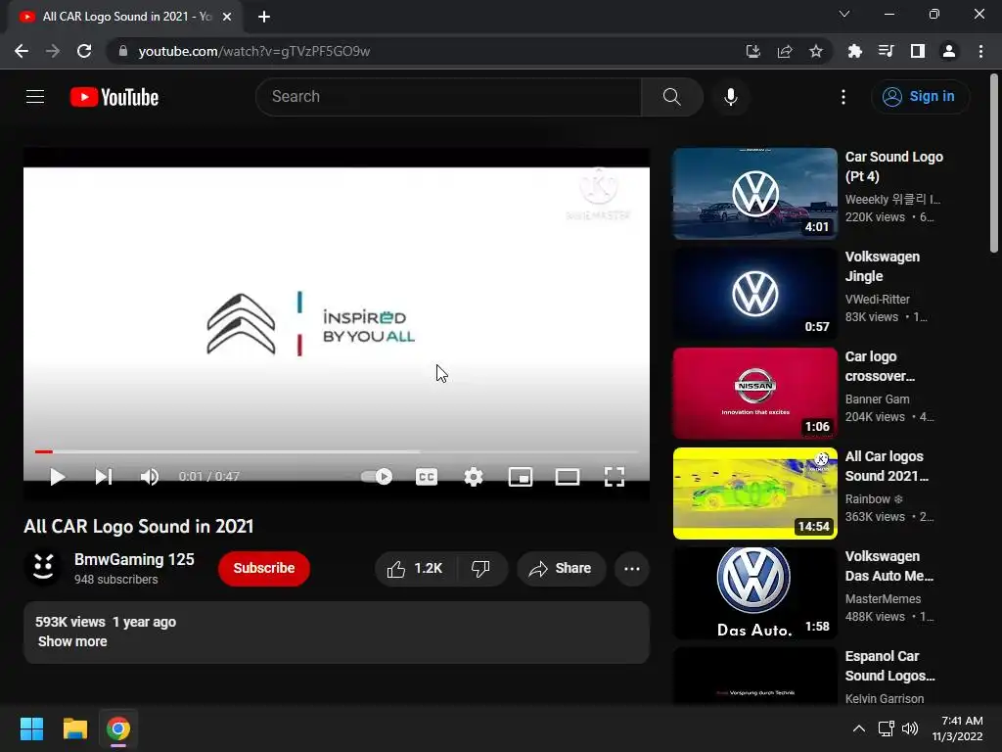The image size is (1002, 752).
Task: Open more actions next to Share
Action: coord(631,569)
